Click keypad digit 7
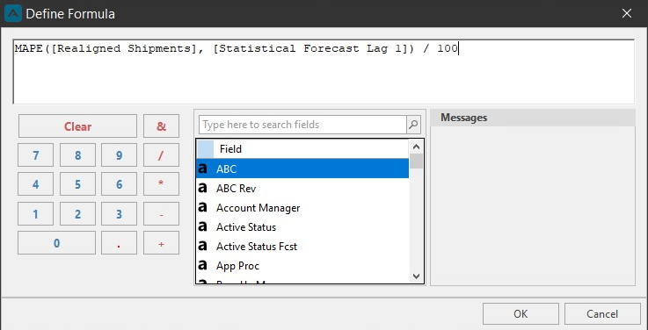Viewport: 648px width, 330px height. tap(36, 155)
